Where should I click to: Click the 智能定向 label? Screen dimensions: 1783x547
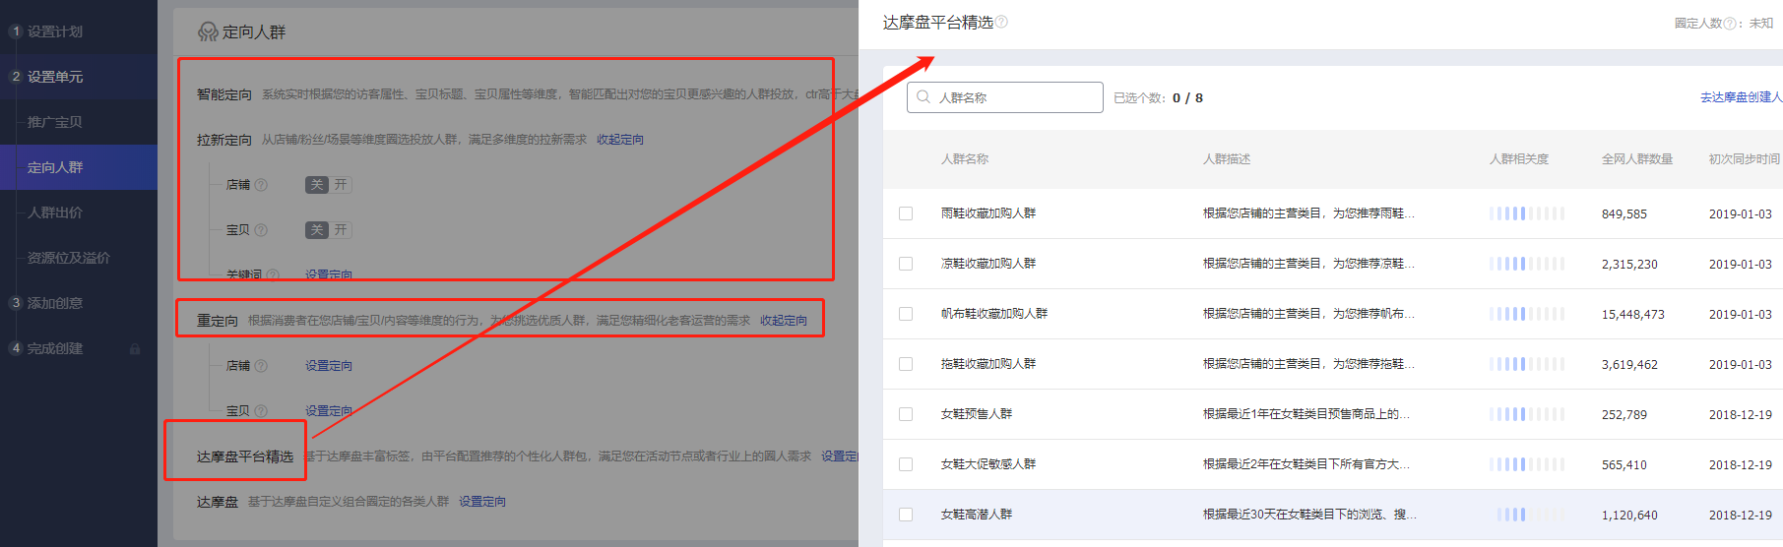tap(224, 94)
